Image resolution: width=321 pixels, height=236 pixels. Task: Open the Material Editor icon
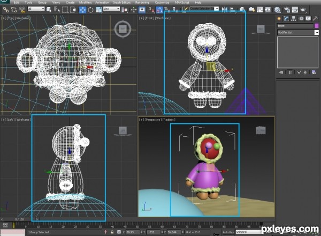(277, 10)
